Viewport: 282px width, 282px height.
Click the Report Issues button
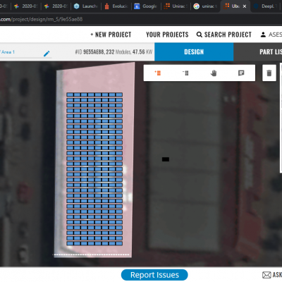tap(154, 275)
